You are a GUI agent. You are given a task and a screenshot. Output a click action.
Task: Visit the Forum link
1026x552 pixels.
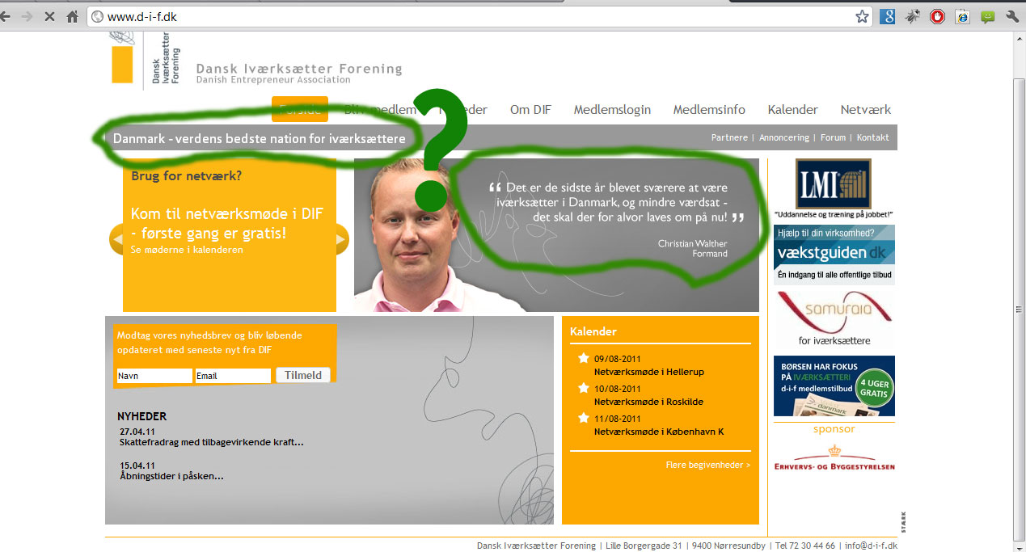[833, 138]
